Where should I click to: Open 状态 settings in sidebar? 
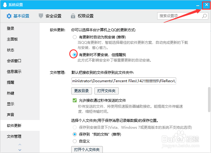click(20, 50)
